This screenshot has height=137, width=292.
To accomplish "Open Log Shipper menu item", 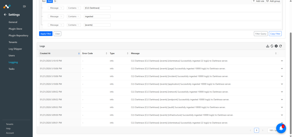I will (x=15, y=49).
